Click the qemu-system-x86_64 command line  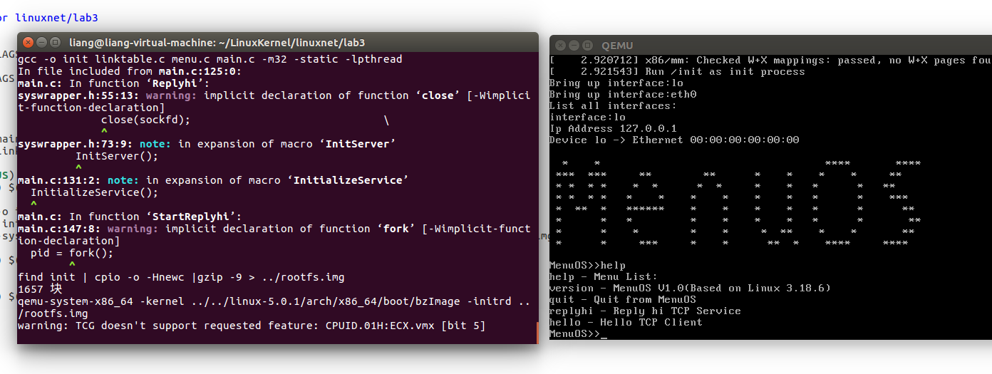(x=274, y=301)
